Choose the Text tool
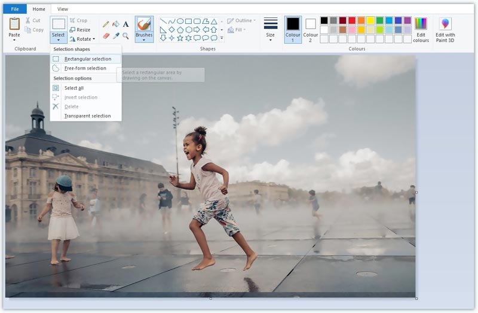 tap(125, 25)
